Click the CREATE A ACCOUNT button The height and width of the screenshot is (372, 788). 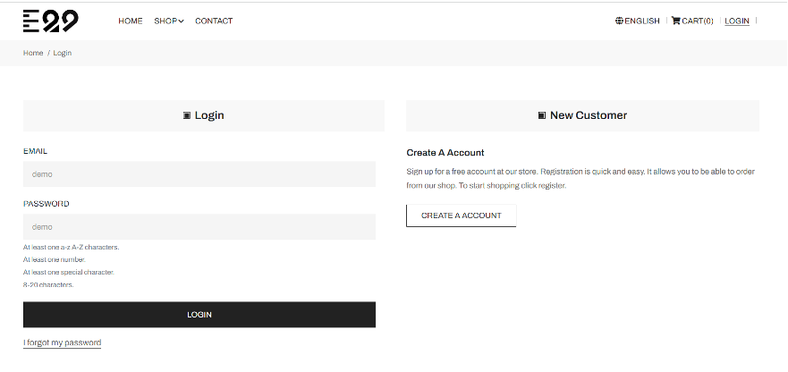(x=461, y=216)
